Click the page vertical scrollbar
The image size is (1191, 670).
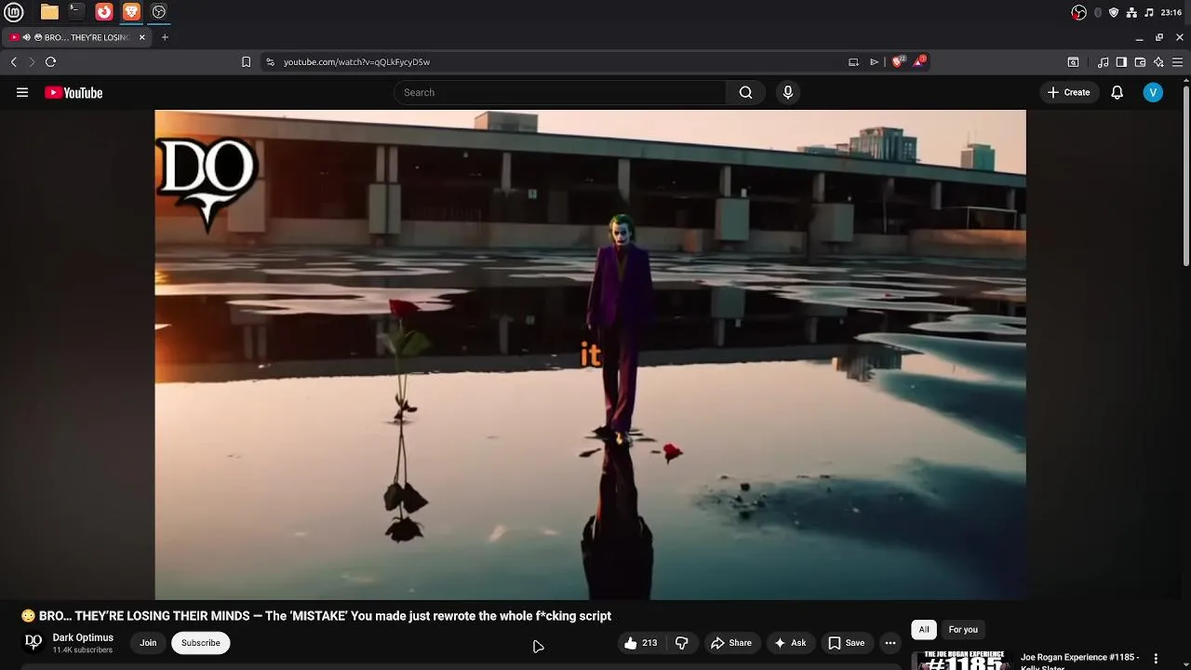(x=1186, y=174)
